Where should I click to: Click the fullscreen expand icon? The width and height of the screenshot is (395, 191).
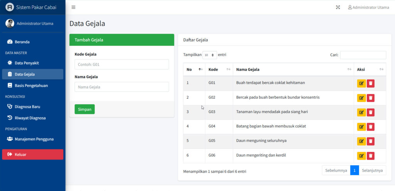pos(338,7)
